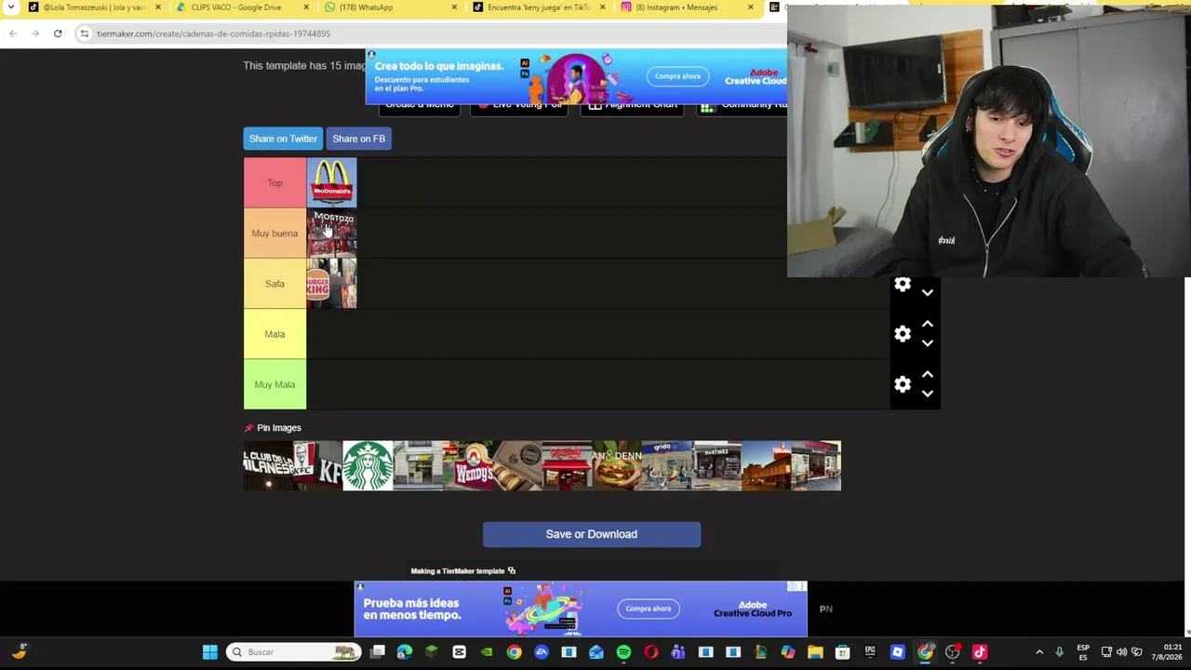Viewport: 1191px width, 670px height.
Task: Open the ESP language switcher in tray
Action: 1083,652
